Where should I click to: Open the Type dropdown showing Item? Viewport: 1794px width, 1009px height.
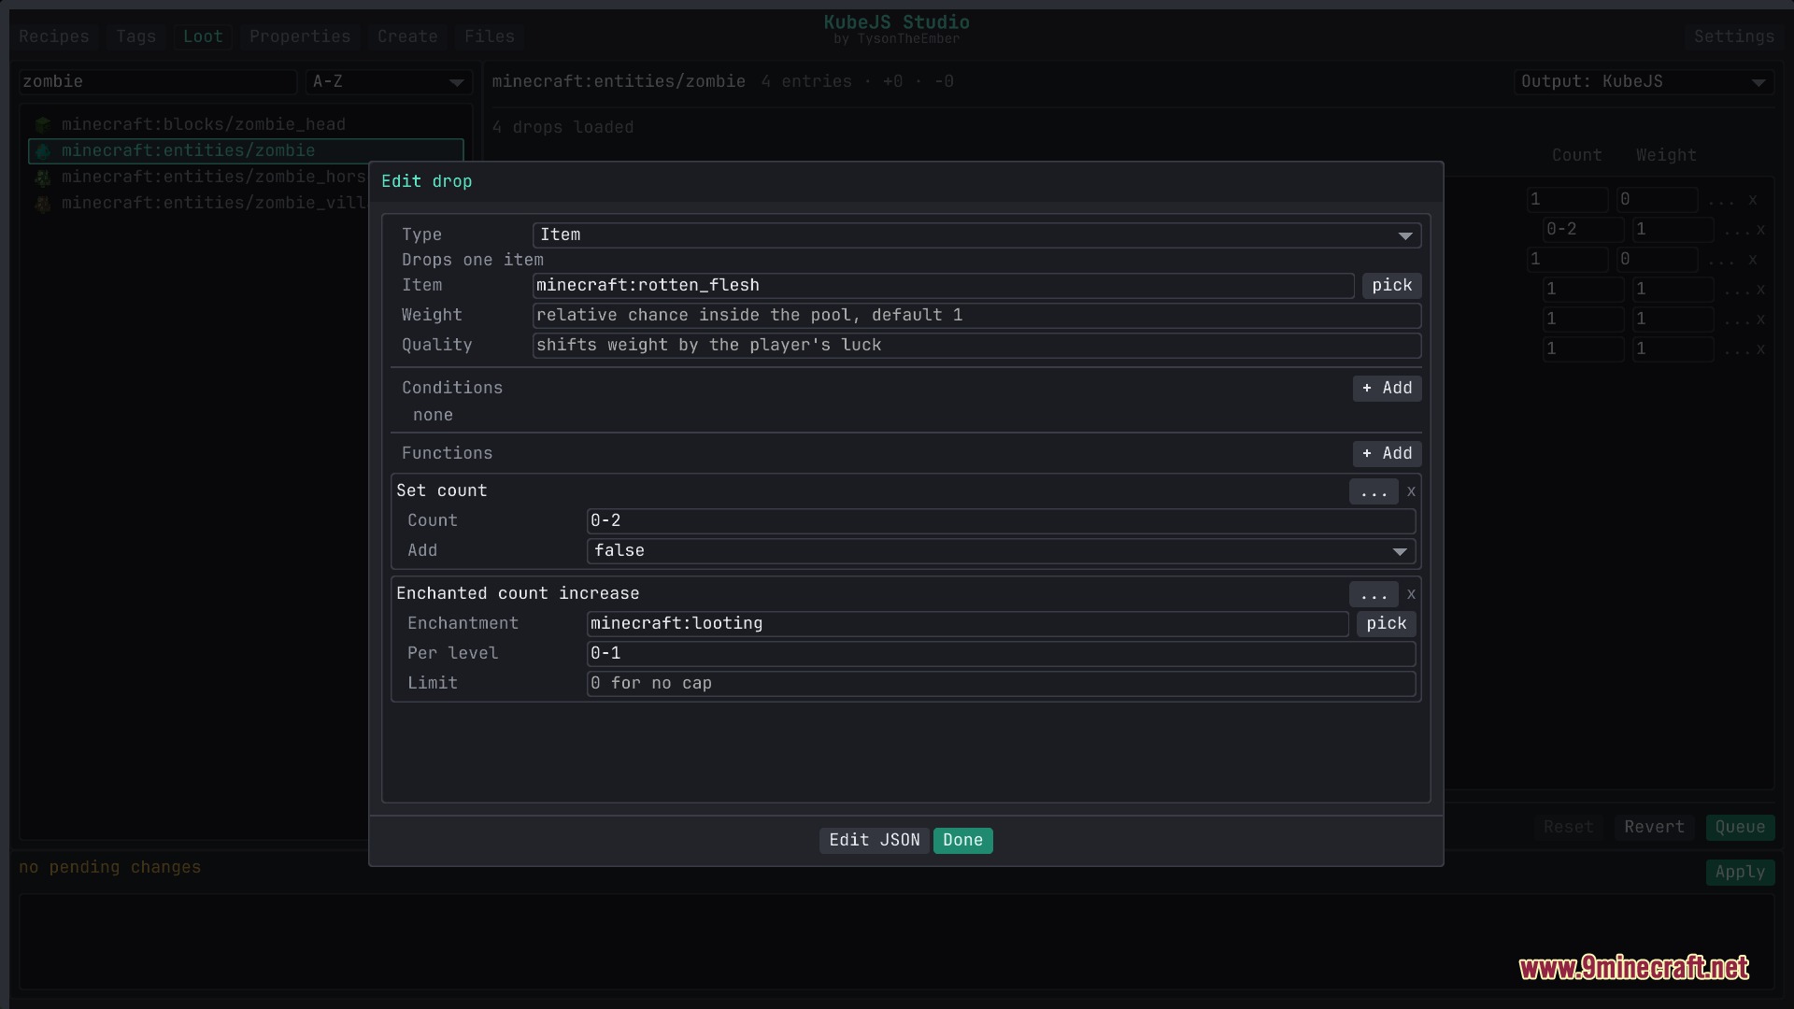(976, 235)
